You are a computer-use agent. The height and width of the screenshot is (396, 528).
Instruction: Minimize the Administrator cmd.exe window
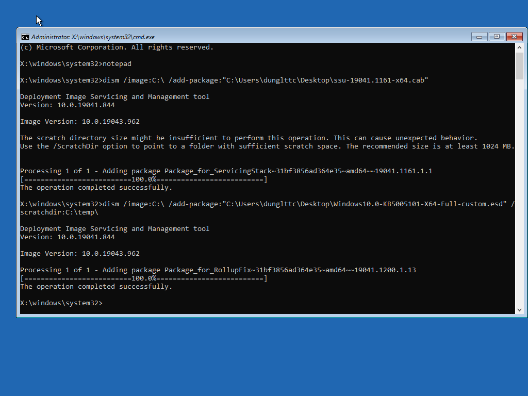tap(479, 37)
